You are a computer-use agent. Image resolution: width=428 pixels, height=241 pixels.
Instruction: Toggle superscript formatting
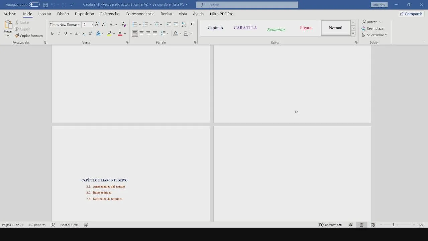click(x=90, y=33)
